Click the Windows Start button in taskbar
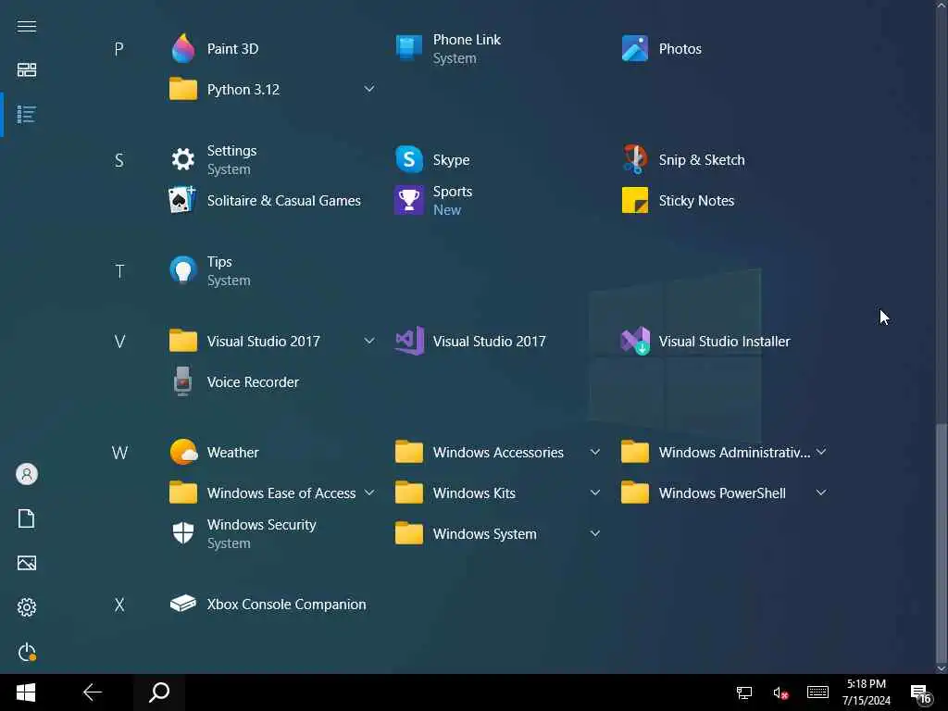948x711 pixels. [26, 692]
